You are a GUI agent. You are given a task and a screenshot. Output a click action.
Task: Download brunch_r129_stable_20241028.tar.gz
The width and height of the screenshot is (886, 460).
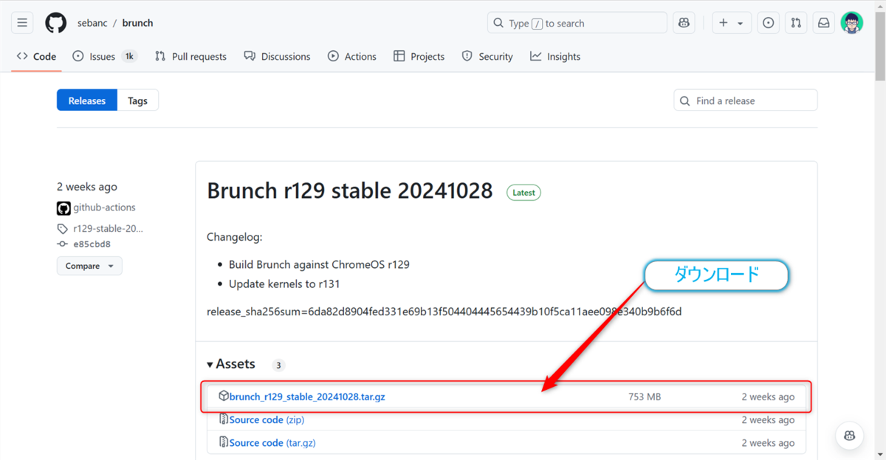pos(307,397)
